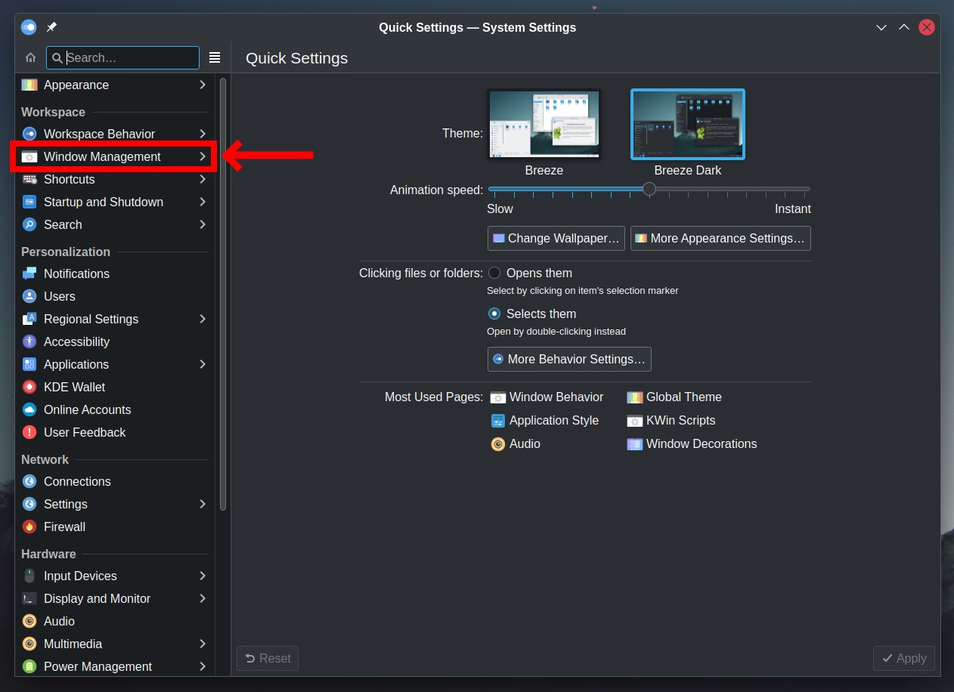Expand the Applications chevron
The height and width of the screenshot is (692, 954).
(x=203, y=364)
